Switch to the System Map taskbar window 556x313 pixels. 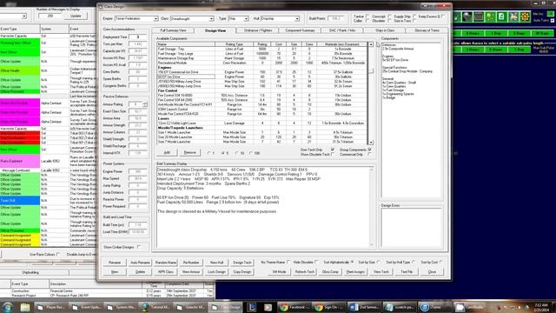tap(122, 307)
